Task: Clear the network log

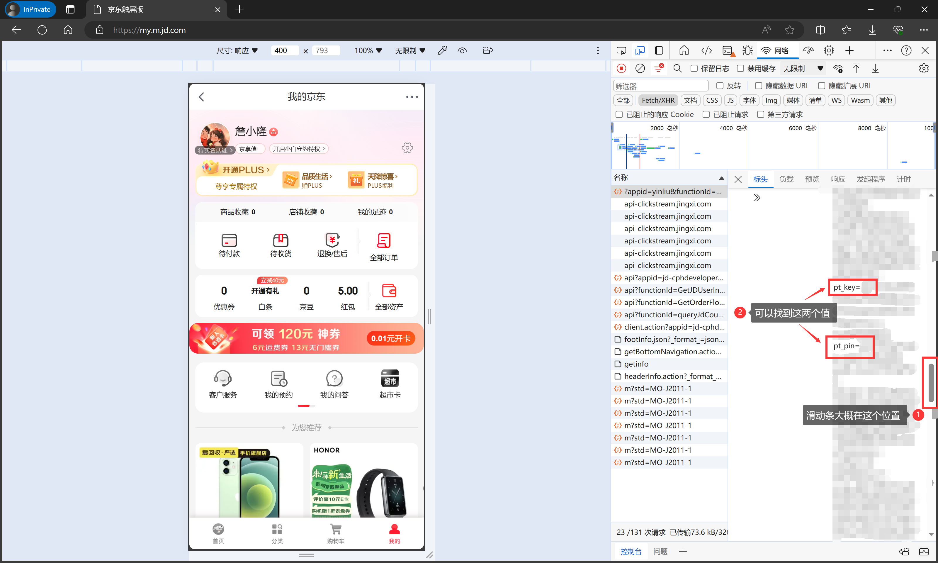Action: (x=640, y=68)
